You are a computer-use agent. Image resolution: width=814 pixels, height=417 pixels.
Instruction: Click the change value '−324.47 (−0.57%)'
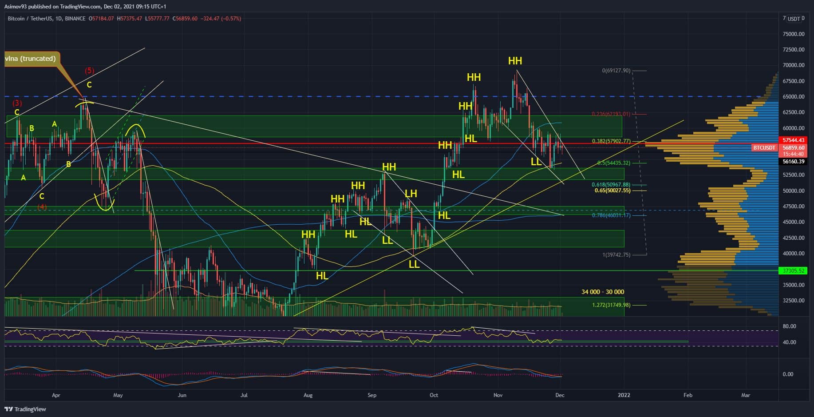click(x=221, y=19)
